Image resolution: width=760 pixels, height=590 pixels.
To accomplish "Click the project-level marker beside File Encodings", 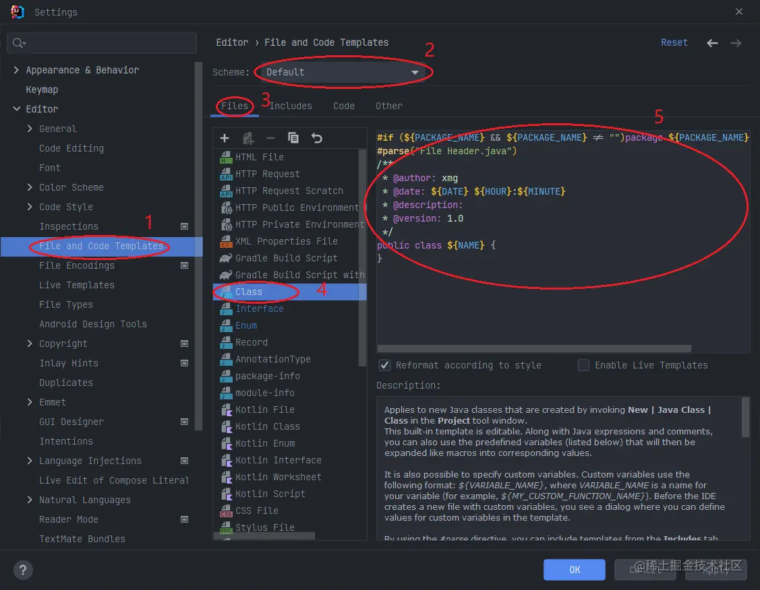I will click(184, 265).
